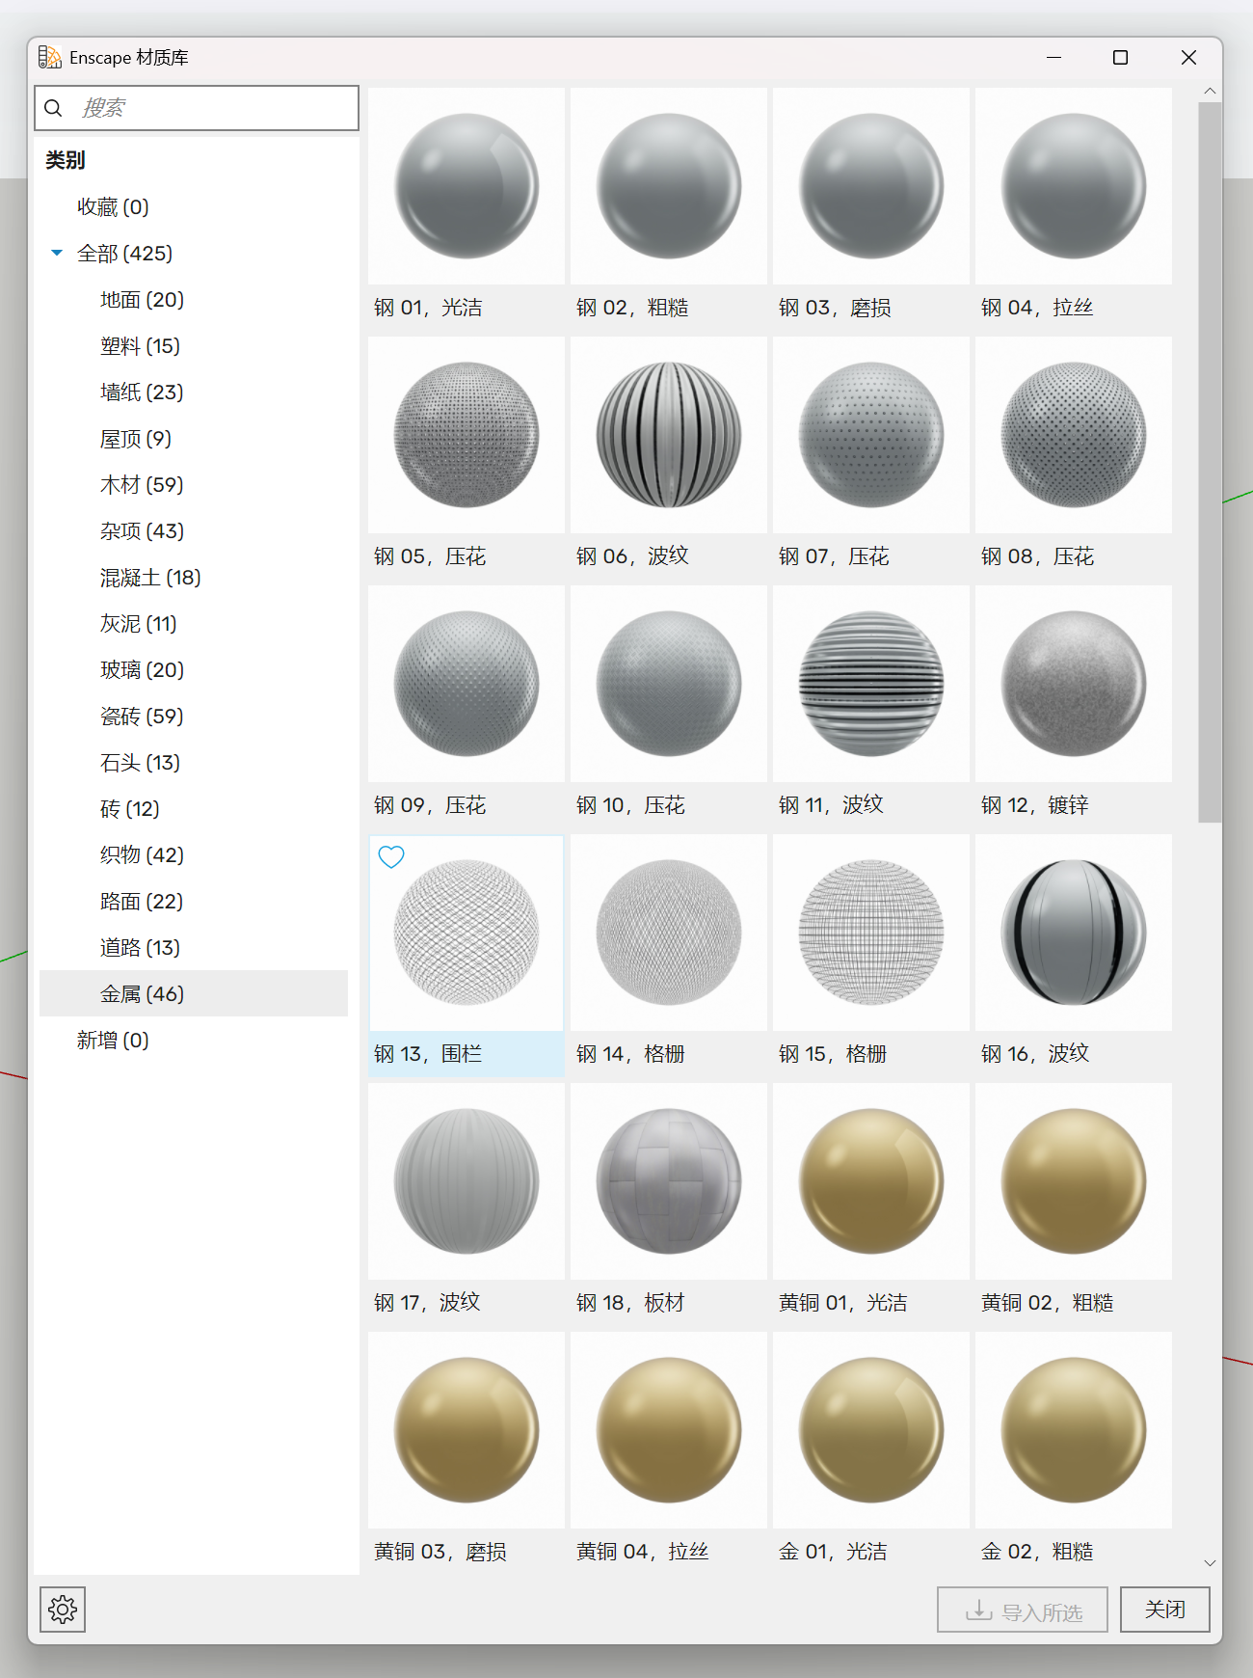Select the 木材 (59) category
The image size is (1253, 1678).
point(142,485)
